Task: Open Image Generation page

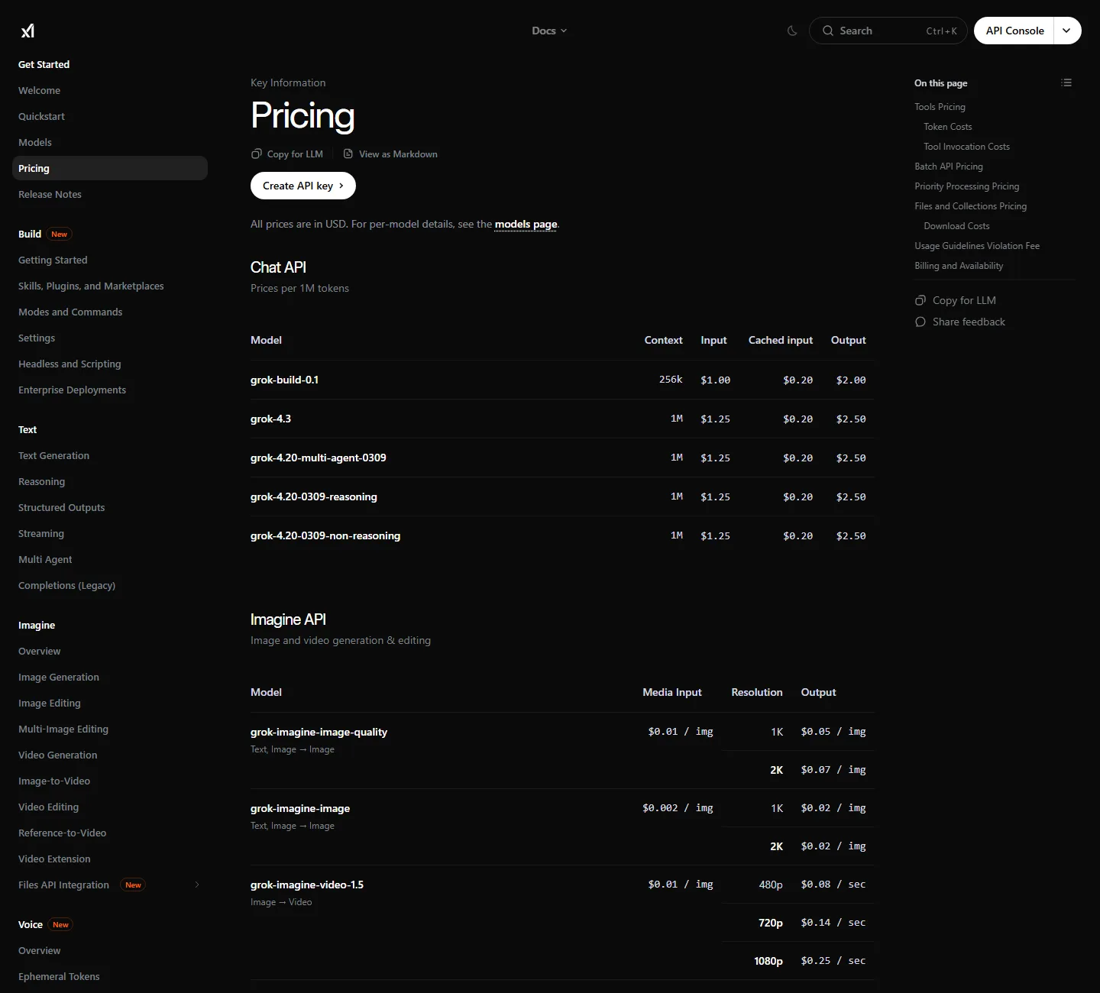Action: (x=59, y=677)
